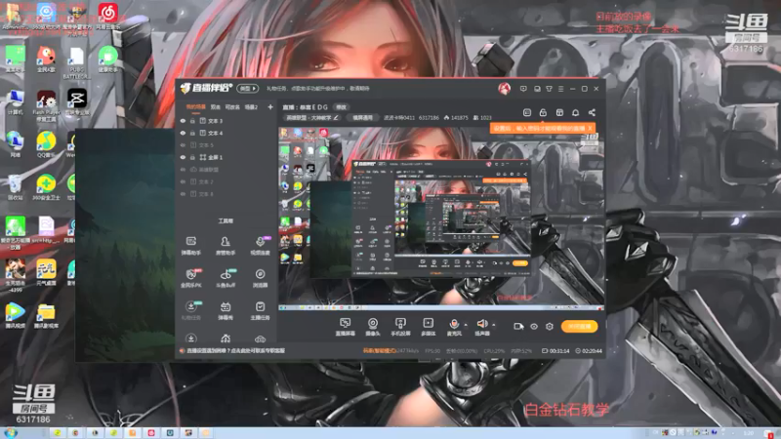Image resolution: width=781 pixels, height=439 pixels.
Task: Open the message icon in title bar
Action: tap(523, 89)
